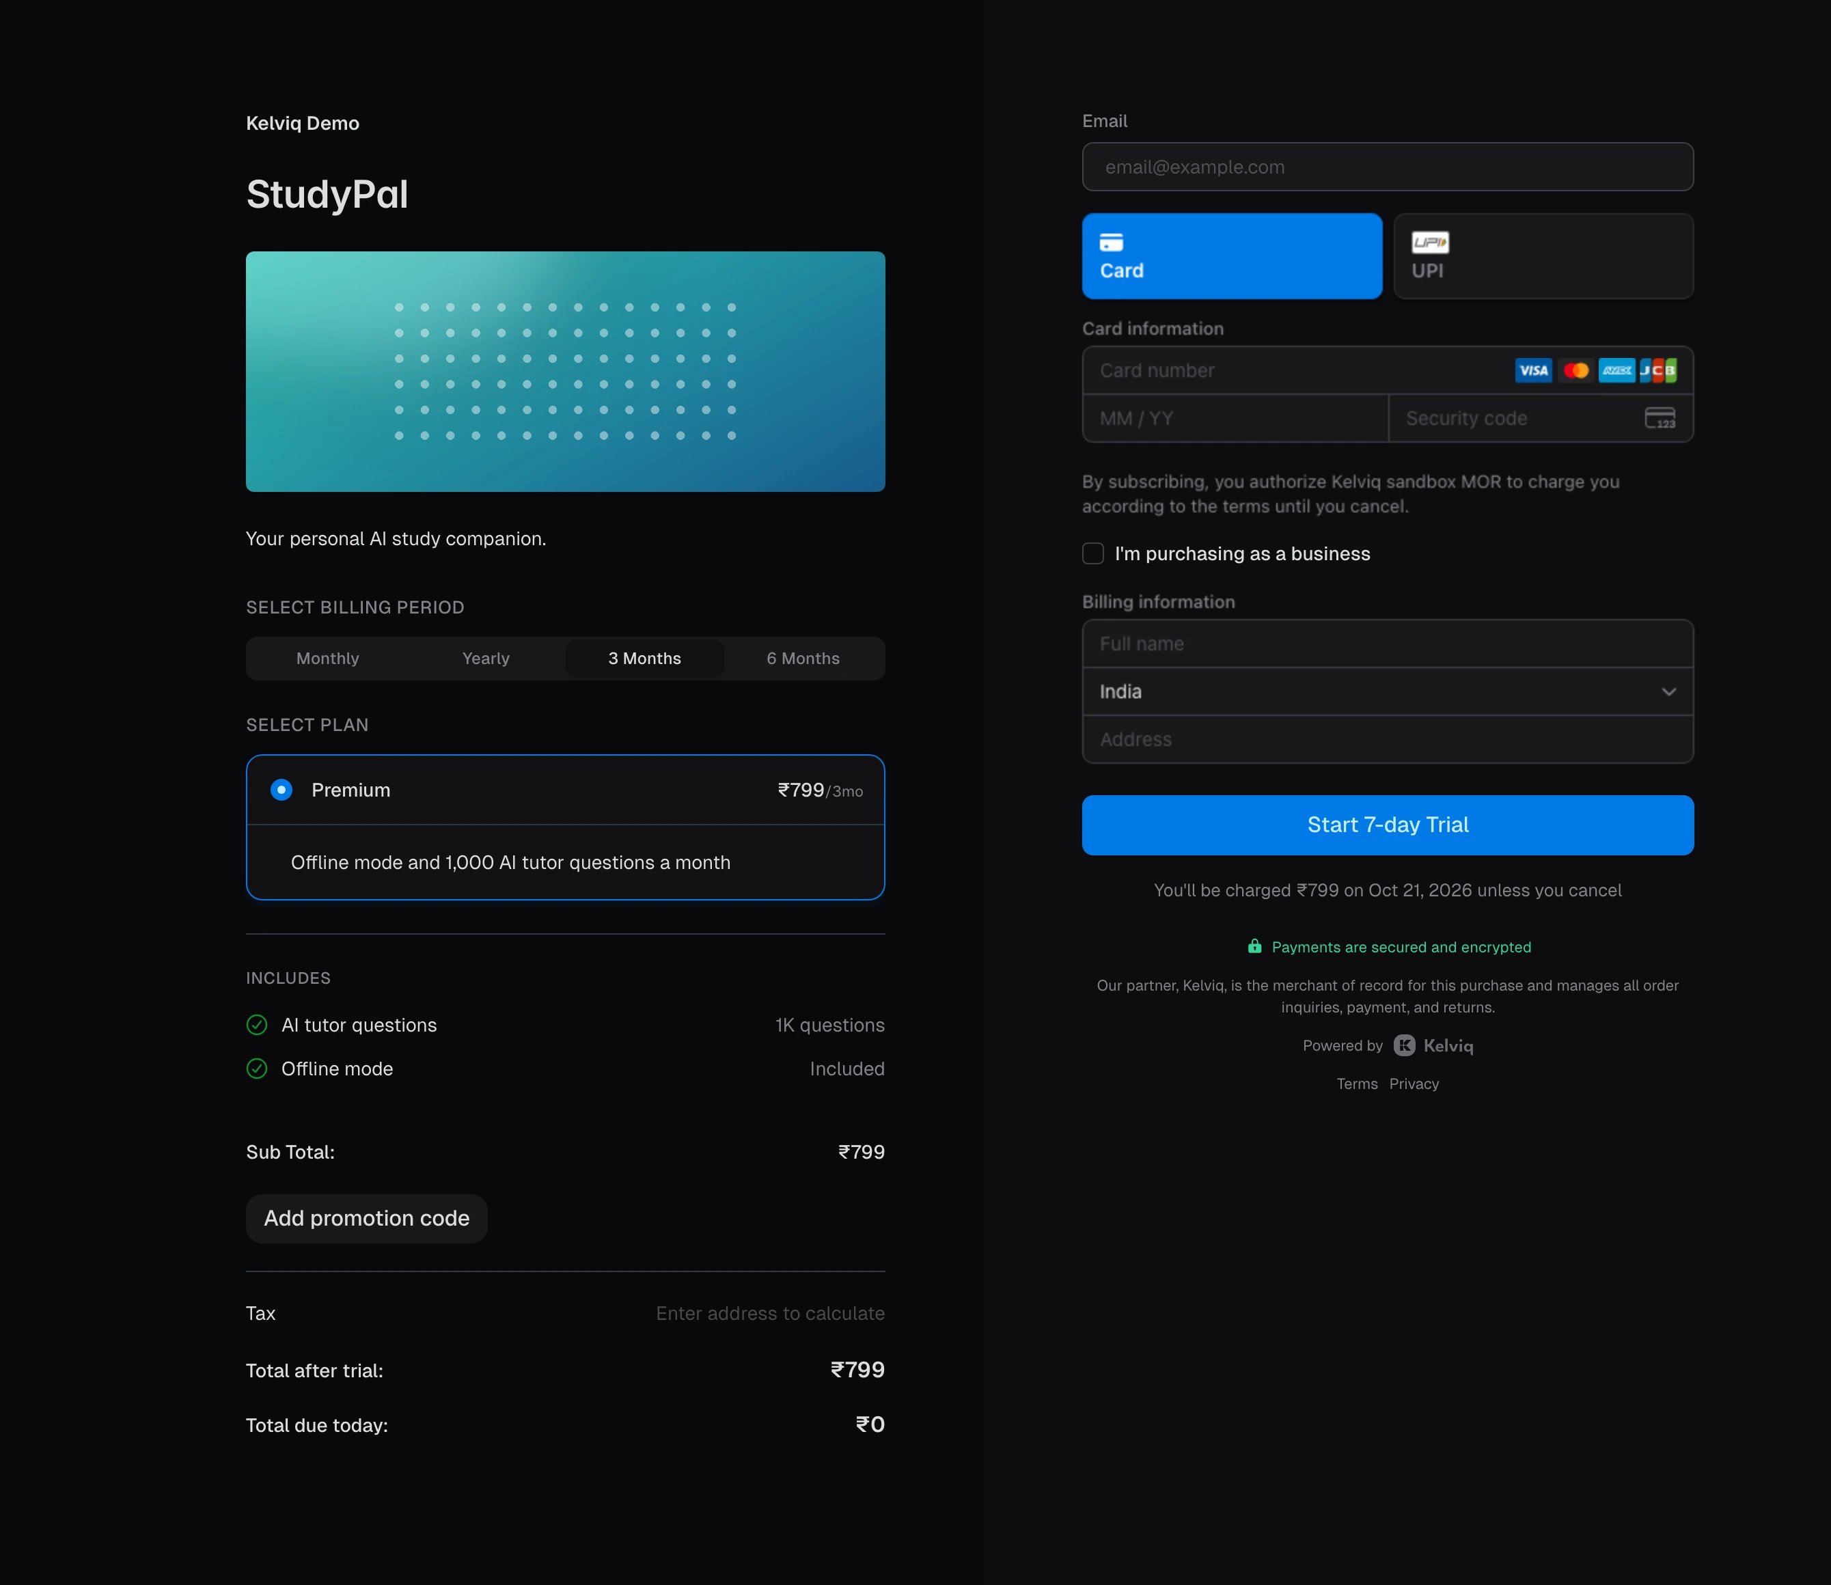
Task: Click the plan description about Offline mode
Action: [x=510, y=862]
